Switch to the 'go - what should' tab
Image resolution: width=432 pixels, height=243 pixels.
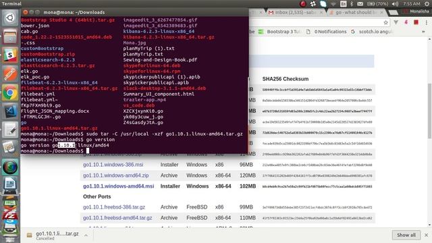tap(356, 12)
